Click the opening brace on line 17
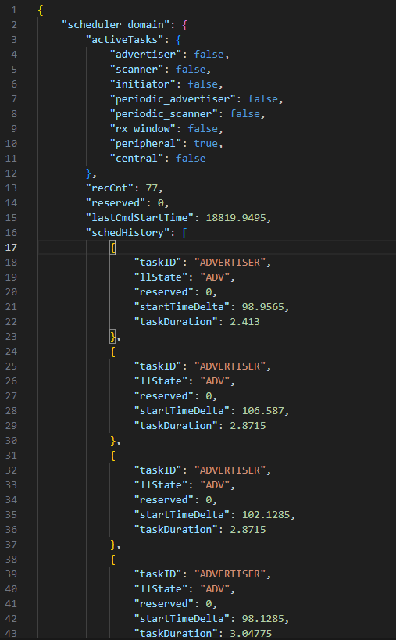 [113, 248]
